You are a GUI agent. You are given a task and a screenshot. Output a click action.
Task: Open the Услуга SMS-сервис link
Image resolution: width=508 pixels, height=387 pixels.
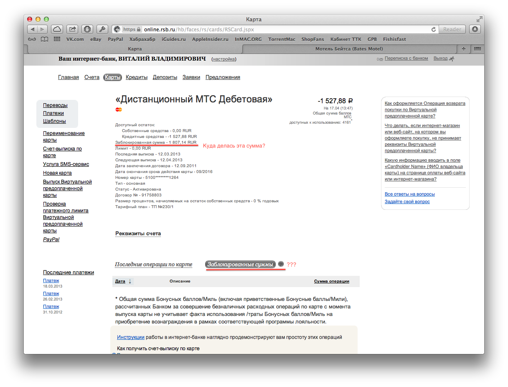tap(66, 164)
